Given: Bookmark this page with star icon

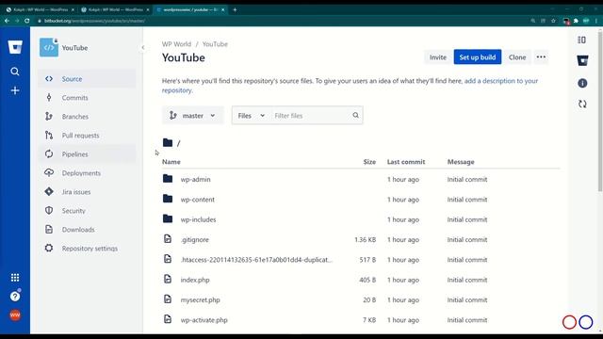Looking at the screenshot, I should pos(553,21).
